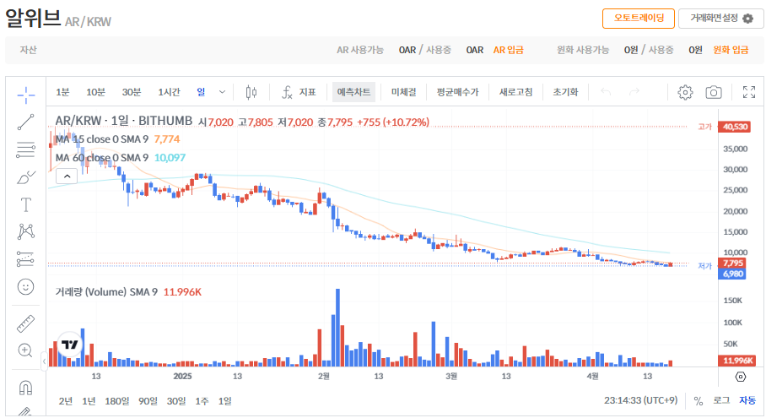Select the crosshair cursor tool
This screenshot has width=766, height=418.
coord(26,95)
